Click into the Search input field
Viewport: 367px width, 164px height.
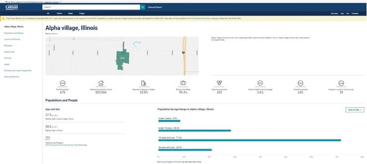click(x=90, y=7)
